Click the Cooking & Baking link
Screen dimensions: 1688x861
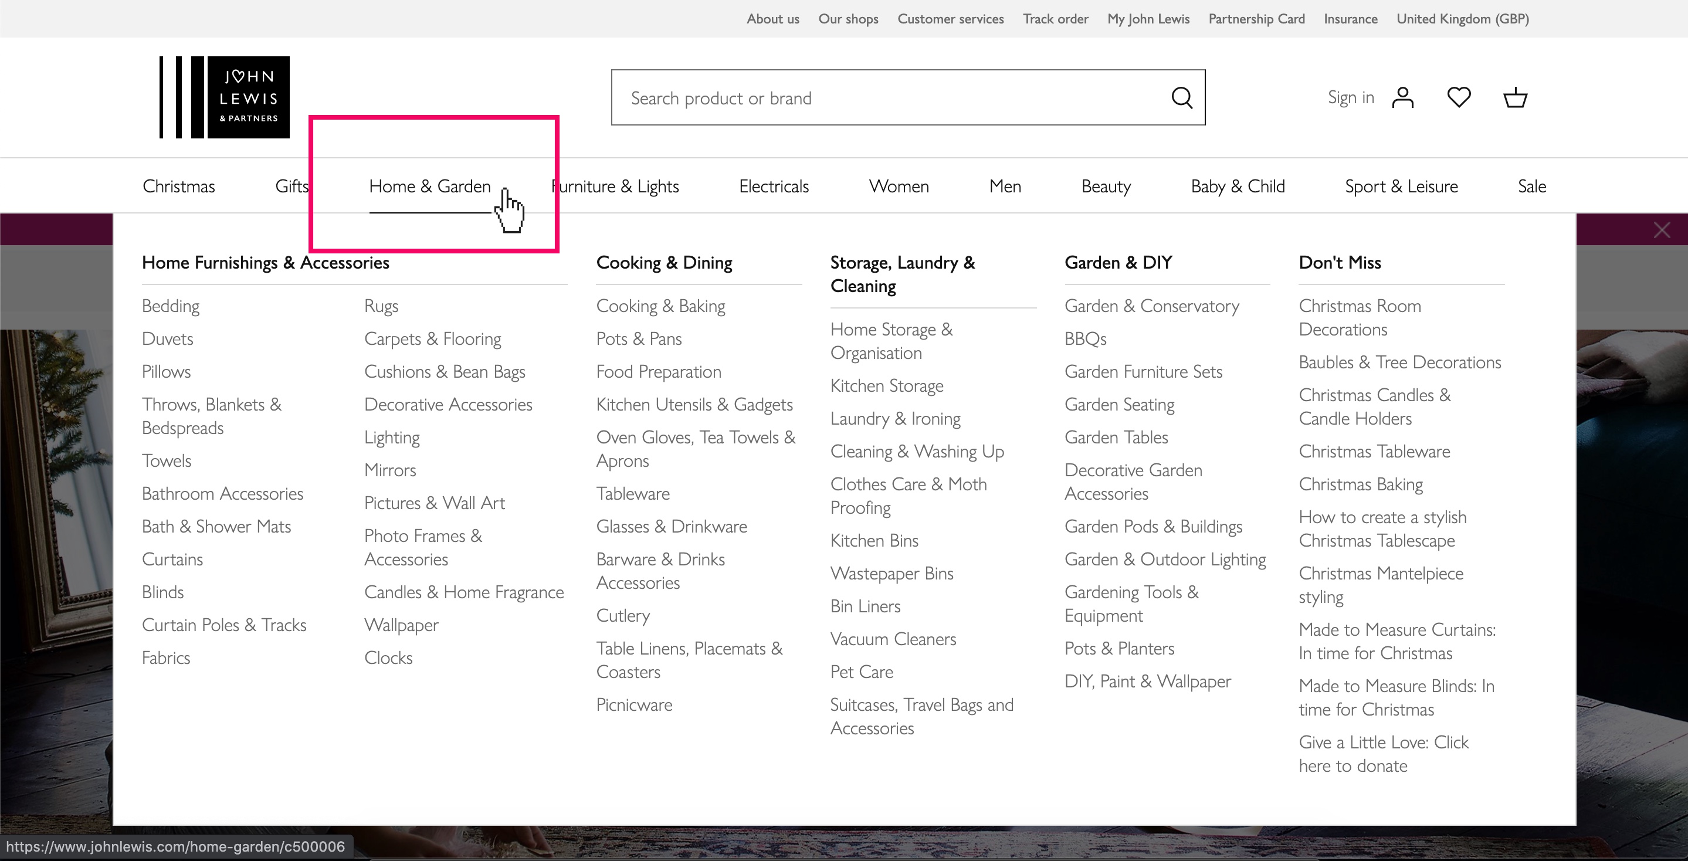660,306
